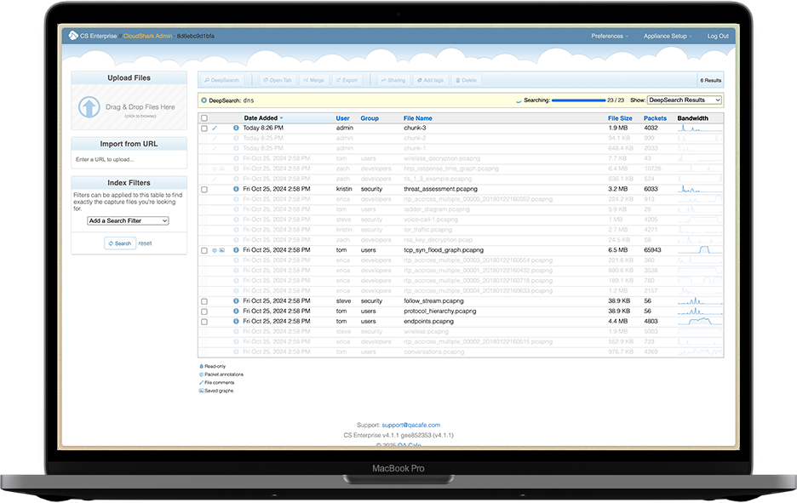Check the box for tcp_syn_flood_graph.pcapng
This screenshot has width=797, height=503.
(x=204, y=250)
